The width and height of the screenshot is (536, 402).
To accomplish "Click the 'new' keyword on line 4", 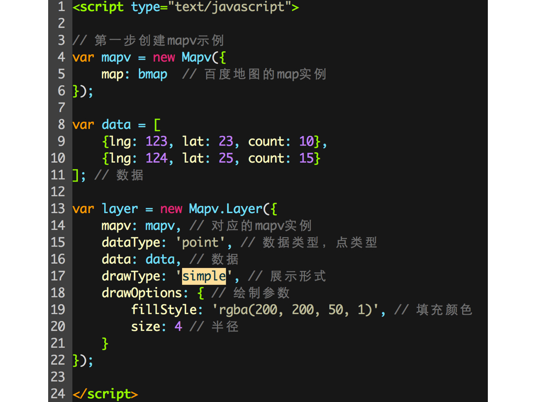I will click(164, 58).
